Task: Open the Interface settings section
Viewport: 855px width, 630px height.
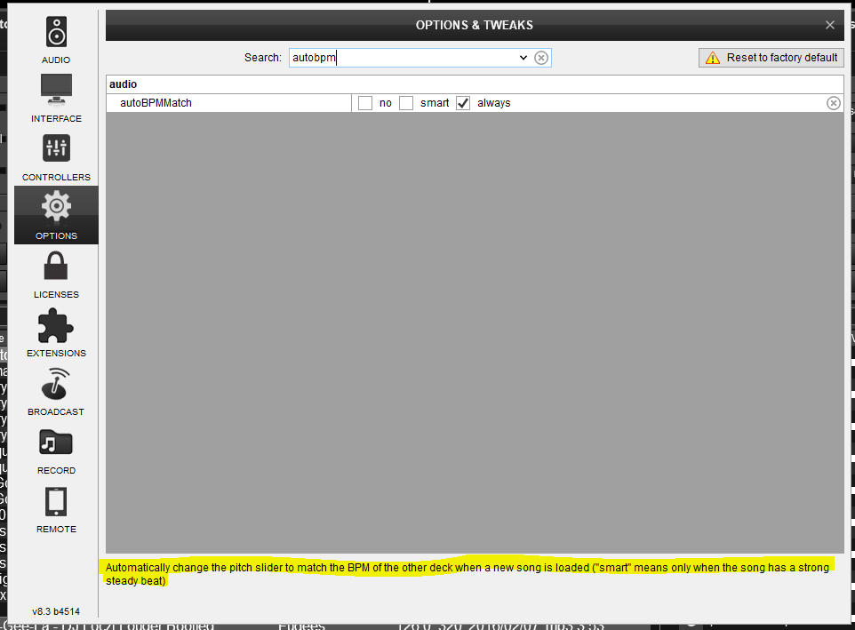Action: coord(56,98)
